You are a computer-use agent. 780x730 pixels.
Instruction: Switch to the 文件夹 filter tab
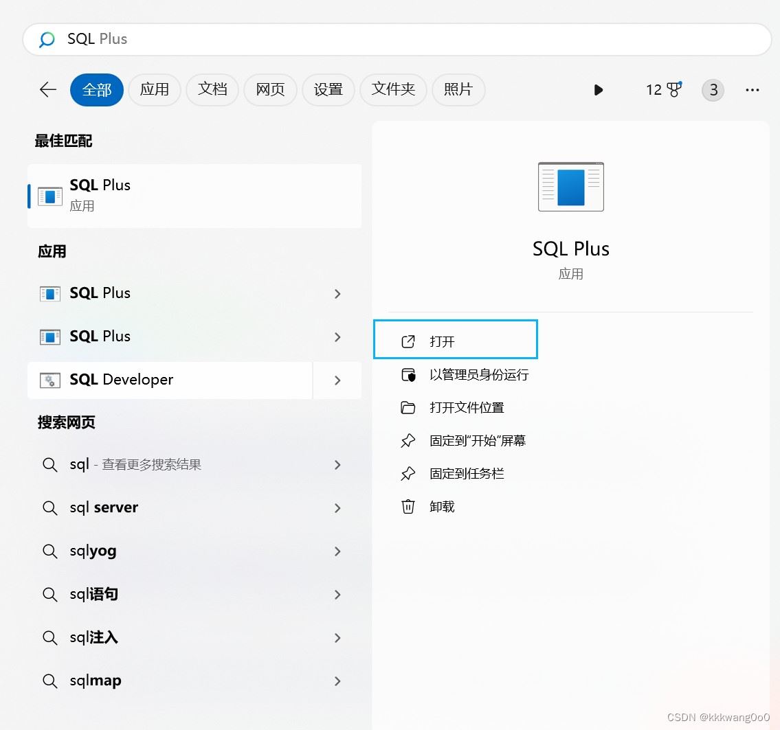(x=393, y=90)
